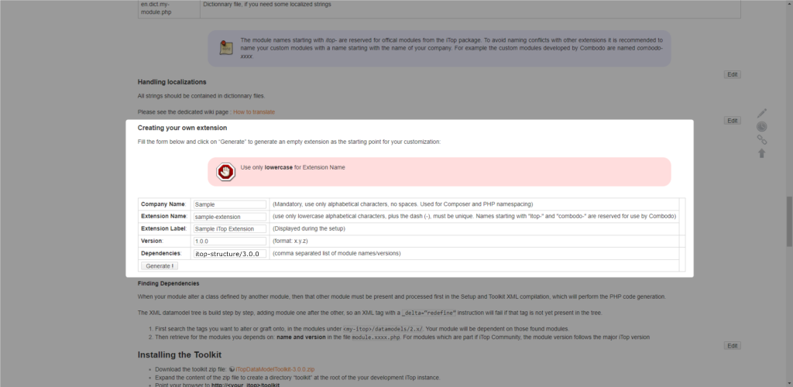Click the Company Name label cell
The image size is (793, 387).
[x=164, y=204]
